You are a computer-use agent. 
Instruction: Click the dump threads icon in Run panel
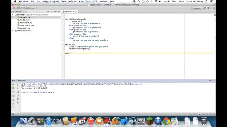[x=13, y=96]
